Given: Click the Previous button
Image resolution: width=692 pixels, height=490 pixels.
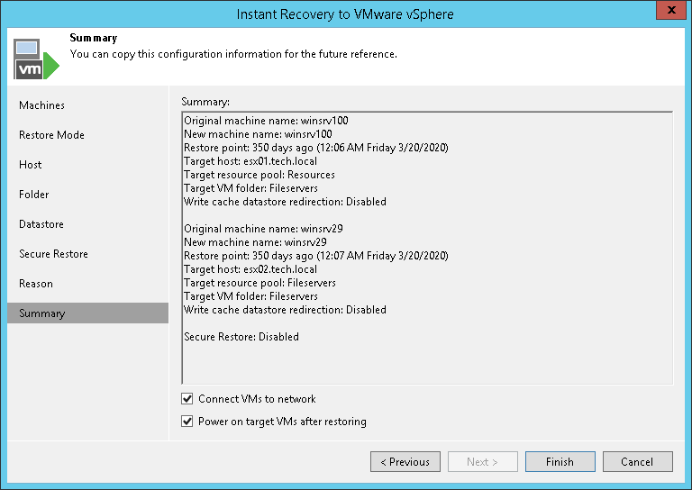Looking at the screenshot, I should pos(405,462).
